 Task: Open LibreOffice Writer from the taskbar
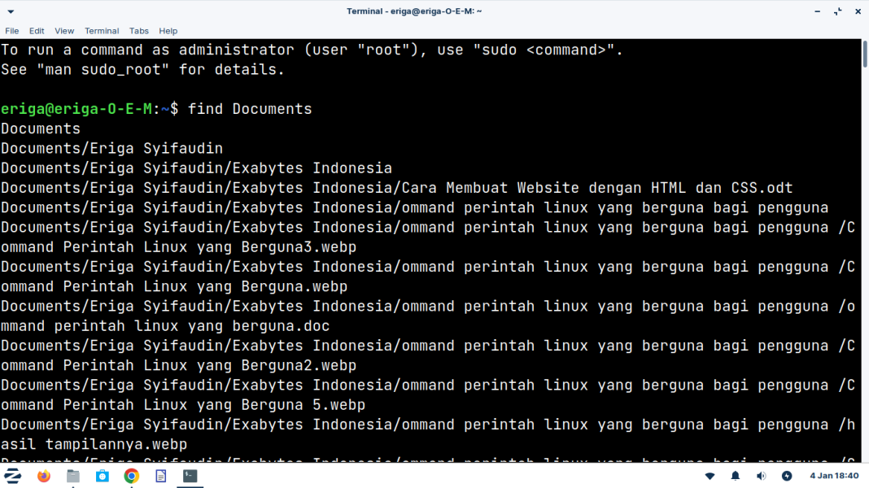coord(160,476)
